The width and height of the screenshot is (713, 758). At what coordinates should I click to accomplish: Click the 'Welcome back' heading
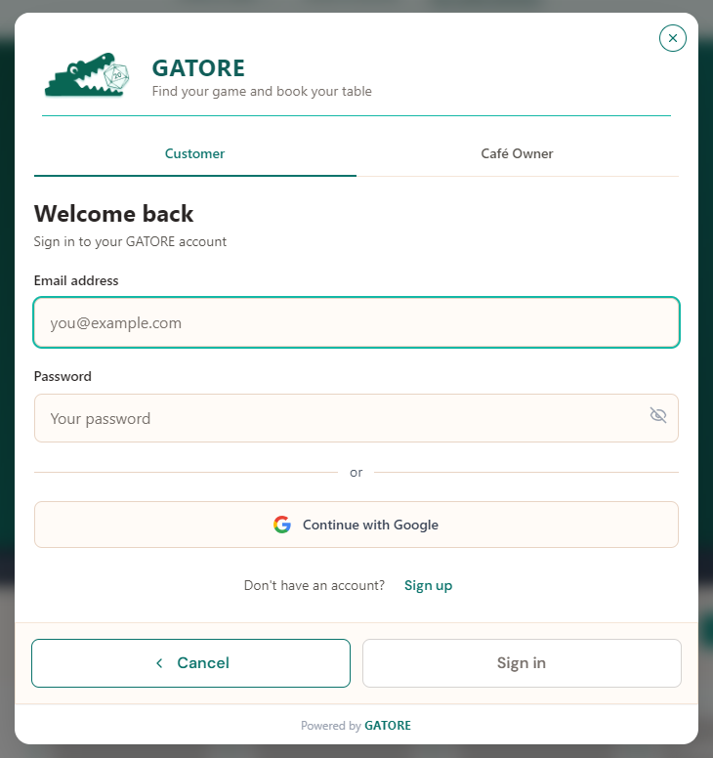(x=113, y=214)
